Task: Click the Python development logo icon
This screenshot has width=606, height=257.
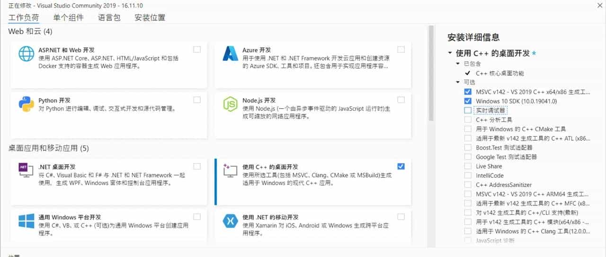Action: (x=26, y=103)
